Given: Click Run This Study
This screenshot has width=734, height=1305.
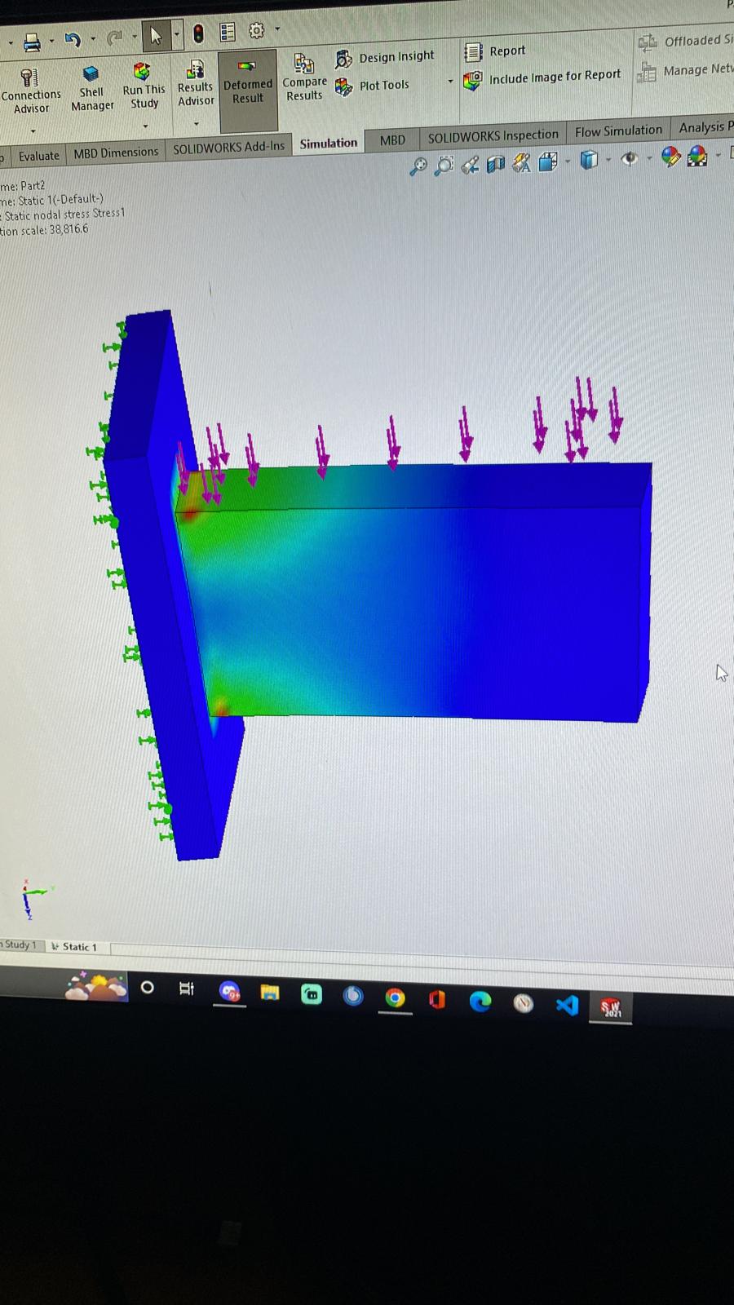Looking at the screenshot, I should tap(144, 86).
